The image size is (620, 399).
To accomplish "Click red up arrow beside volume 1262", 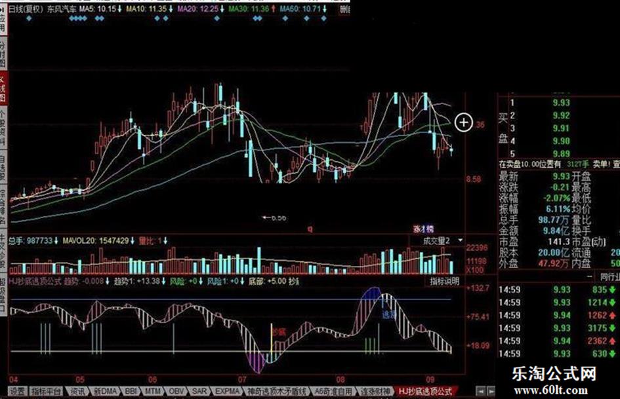I will pyautogui.click(x=613, y=315).
